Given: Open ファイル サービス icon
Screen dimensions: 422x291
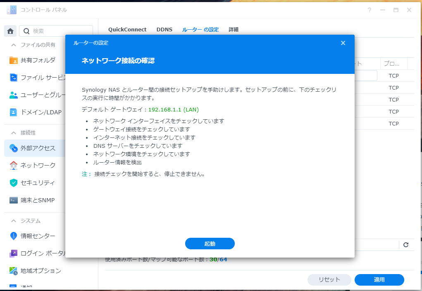Looking at the screenshot, I should 14,77.
